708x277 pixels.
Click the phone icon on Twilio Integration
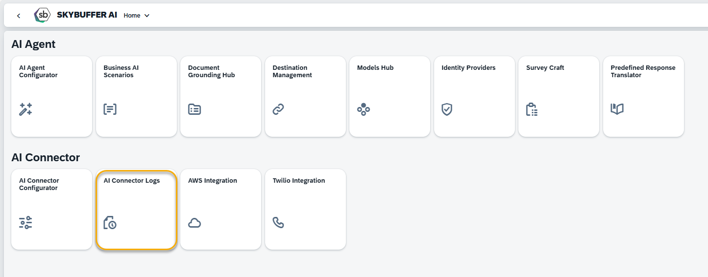(278, 223)
